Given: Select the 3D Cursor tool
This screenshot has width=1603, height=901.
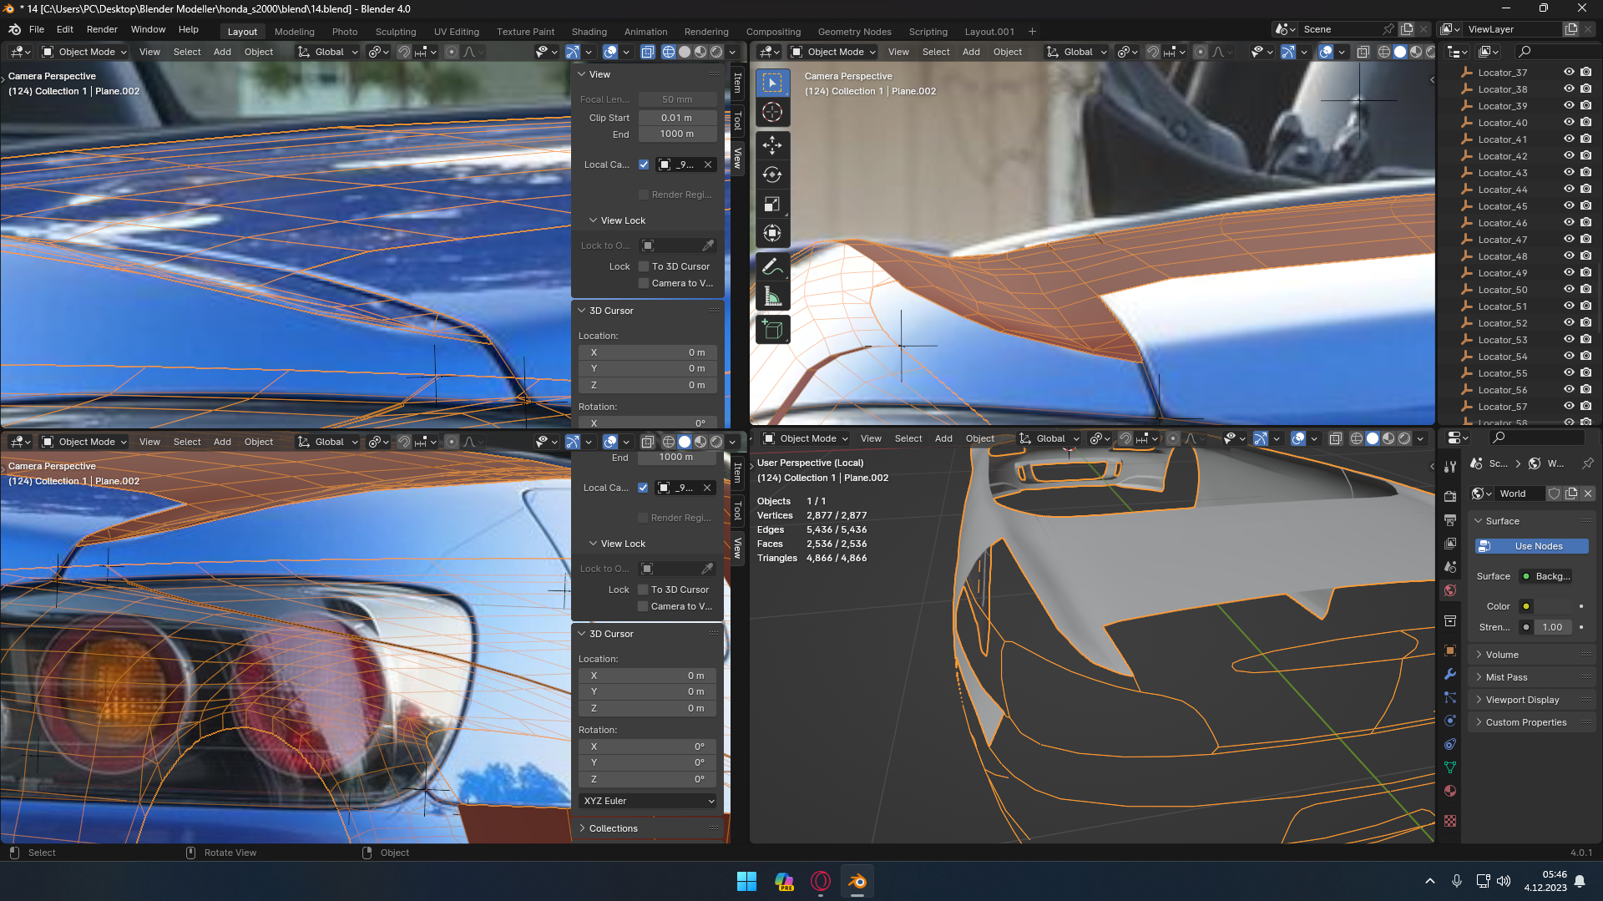Looking at the screenshot, I should point(772,112).
